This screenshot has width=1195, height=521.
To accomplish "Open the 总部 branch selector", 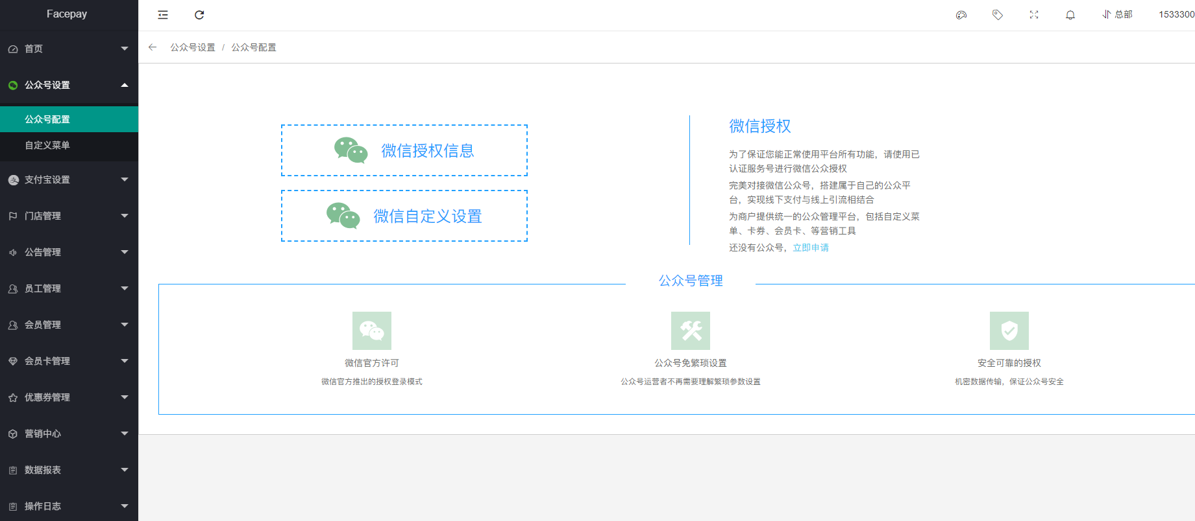I will (1117, 14).
